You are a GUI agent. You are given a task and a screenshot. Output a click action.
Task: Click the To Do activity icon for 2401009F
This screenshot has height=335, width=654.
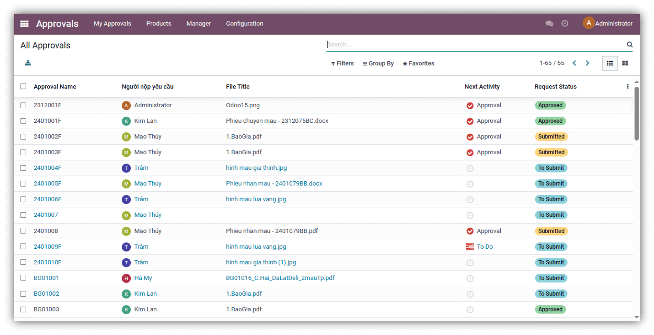pos(470,247)
